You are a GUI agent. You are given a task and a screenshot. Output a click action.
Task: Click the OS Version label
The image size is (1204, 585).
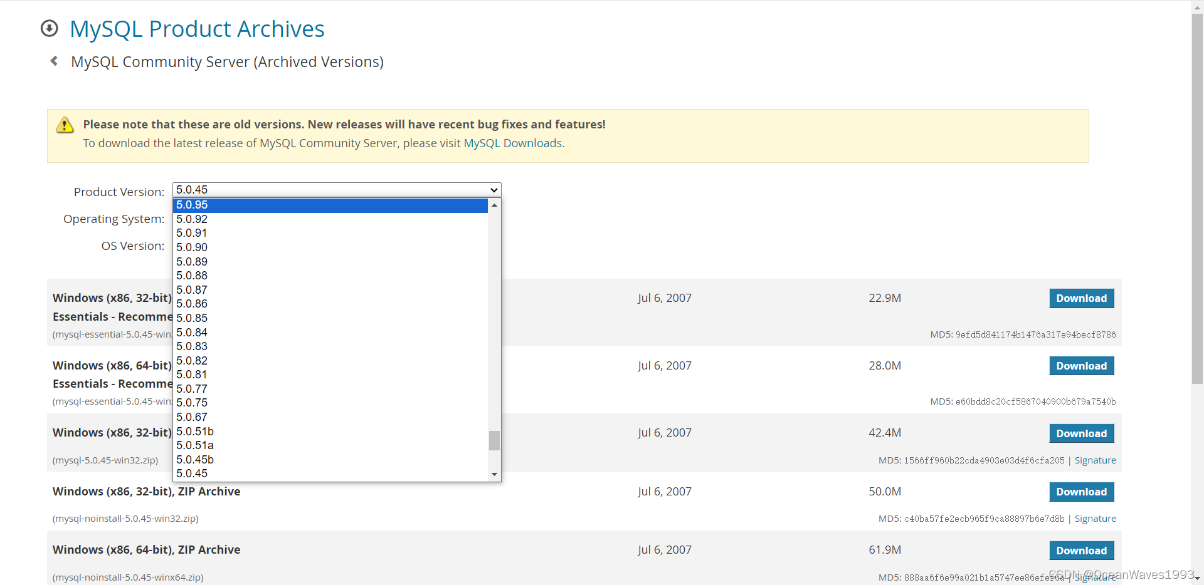pos(133,246)
